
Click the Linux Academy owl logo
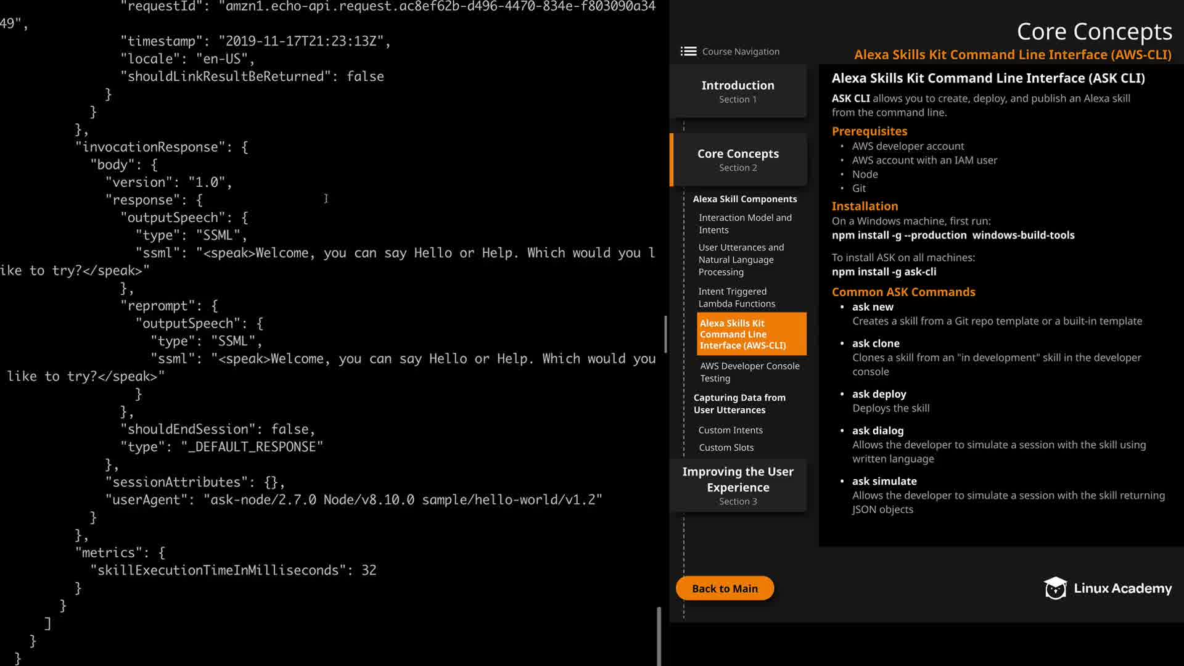point(1055,588)
